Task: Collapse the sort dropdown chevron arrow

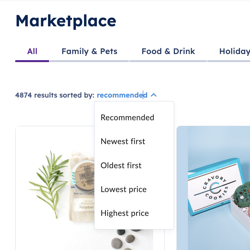Action: coord(154,95)
